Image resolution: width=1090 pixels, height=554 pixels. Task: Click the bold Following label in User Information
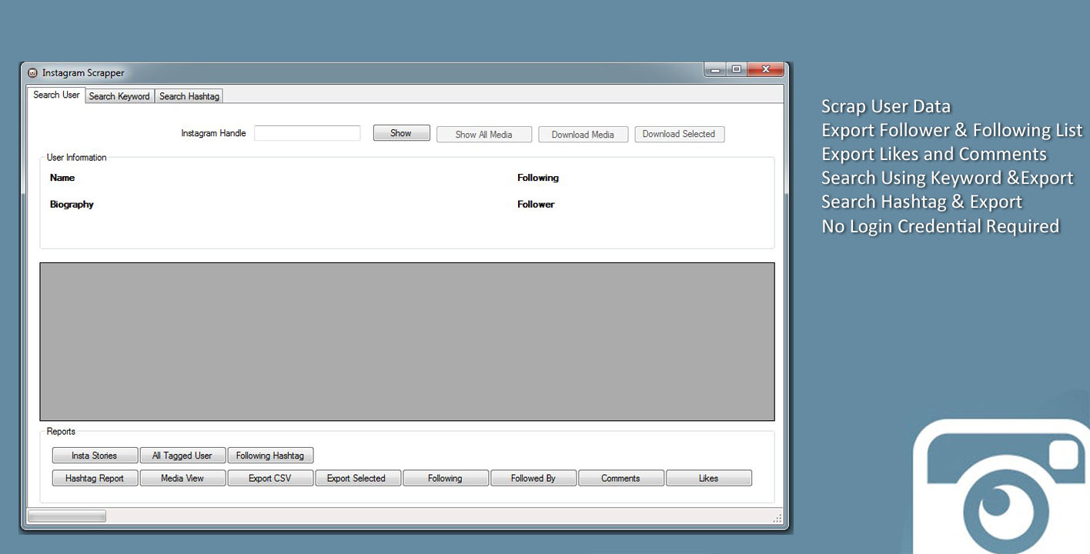[x=538, y=178]
